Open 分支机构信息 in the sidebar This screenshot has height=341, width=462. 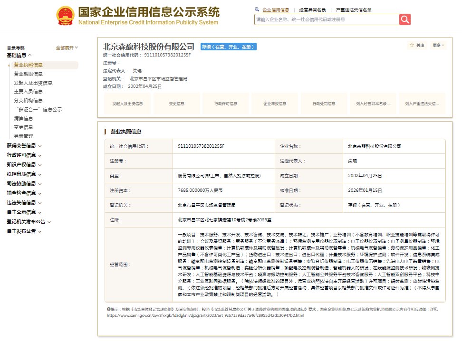pyautogui.click(x=28, y=101)
